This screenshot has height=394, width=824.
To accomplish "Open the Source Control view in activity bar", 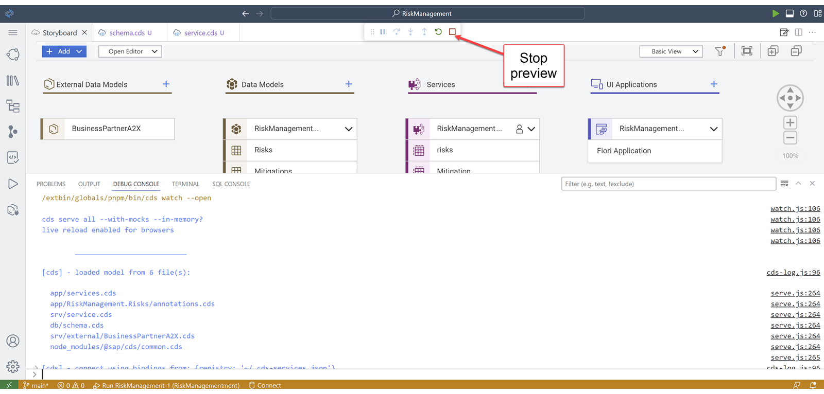I will 13,132.
